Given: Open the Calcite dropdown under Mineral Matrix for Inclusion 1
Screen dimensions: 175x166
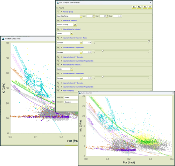Looking at the screenshot, I should click(x=71, y=33).
